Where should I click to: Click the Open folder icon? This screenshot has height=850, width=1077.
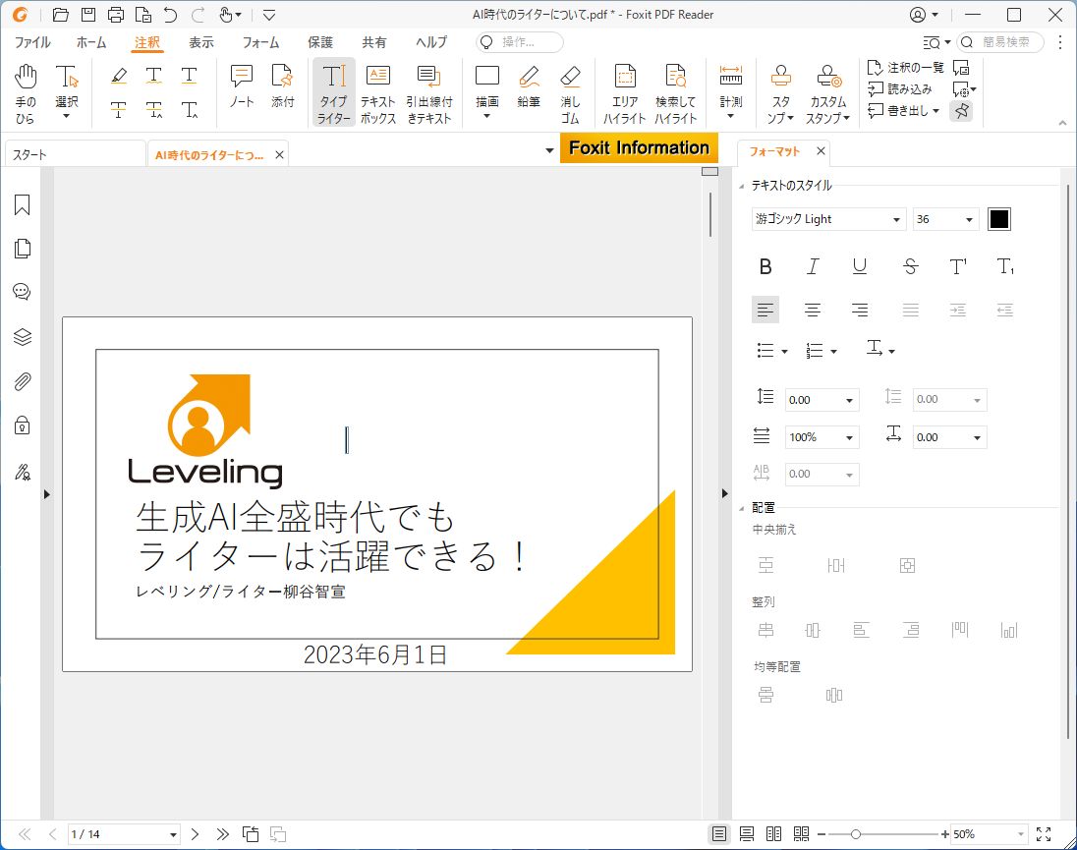pyautogui.click(x=61, y=15)
